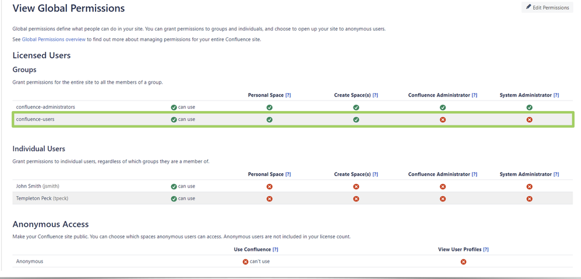Click Templeton Peck's Confluence Administrator red cross
Screen dimensions: 581x279
click(x=443, y=199)
